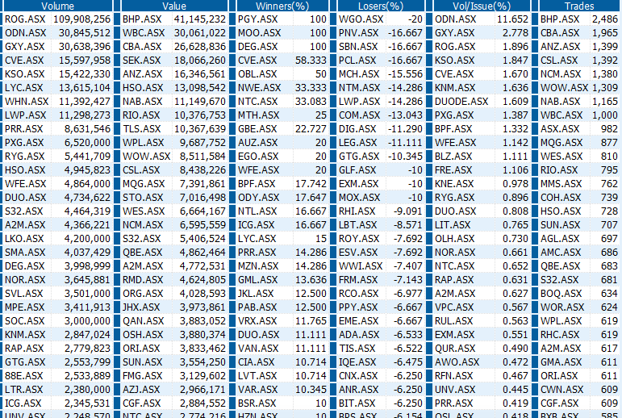Select BSR.ASX in the Winners list
This screenshot has width=622, height=418.
[x=257, y=403]
